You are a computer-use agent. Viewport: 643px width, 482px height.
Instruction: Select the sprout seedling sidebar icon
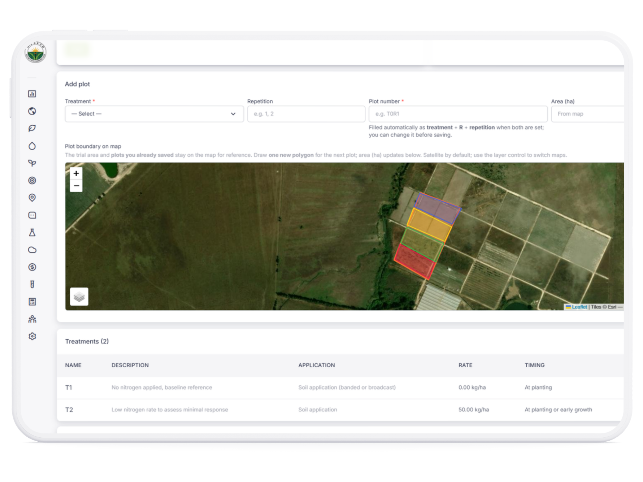32,163
